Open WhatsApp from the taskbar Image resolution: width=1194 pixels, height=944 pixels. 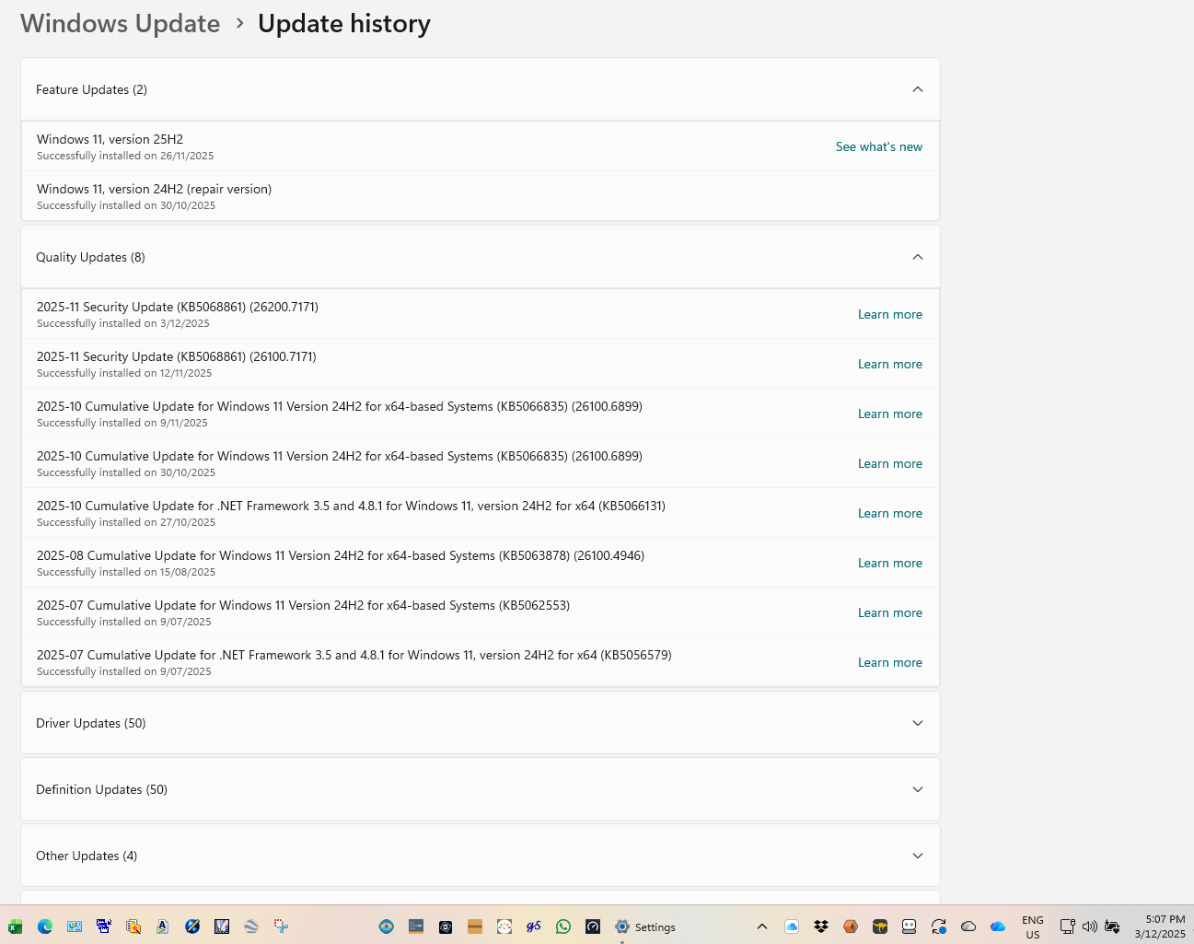563,927
